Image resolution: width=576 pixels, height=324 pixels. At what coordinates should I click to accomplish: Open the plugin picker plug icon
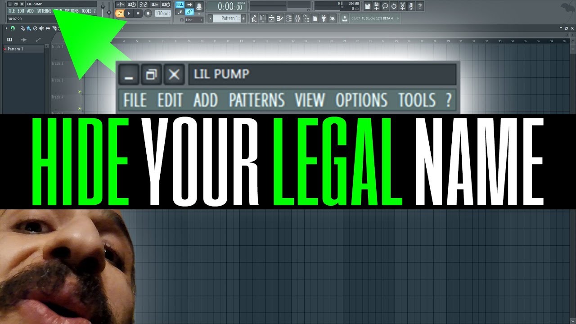pos(324,18)
